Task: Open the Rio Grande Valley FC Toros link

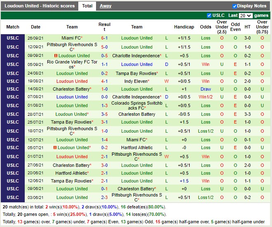Action: [x=72, y=64]
